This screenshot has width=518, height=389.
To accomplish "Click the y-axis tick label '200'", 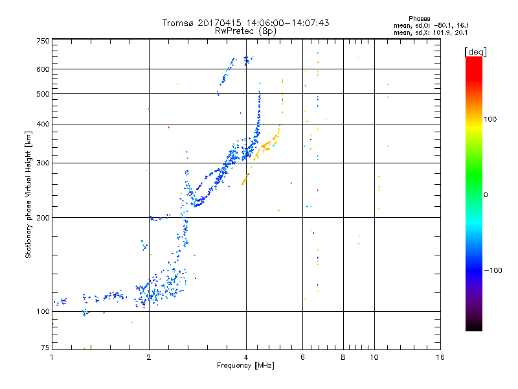I will pos(43,218).
